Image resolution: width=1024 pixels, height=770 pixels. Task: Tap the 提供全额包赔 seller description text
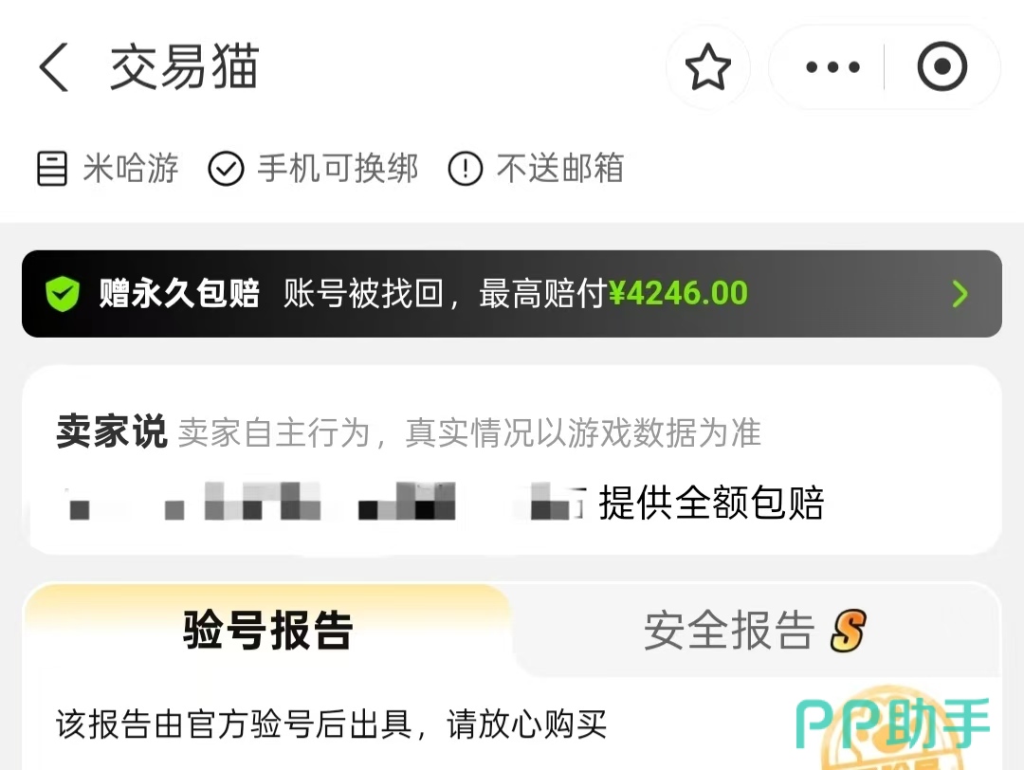click(x=711, y=503)
